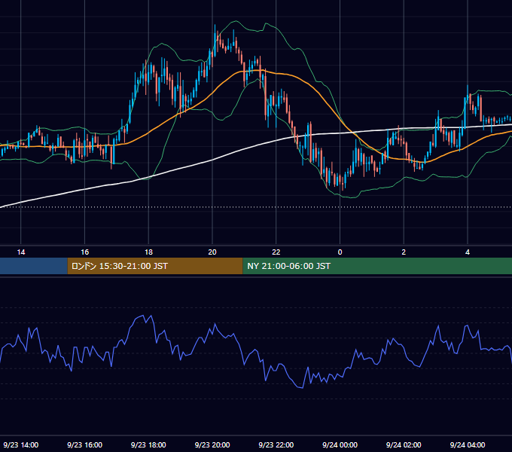512x452 pixels.
Task: Click the 9/24 04:00 date label
Action: tap(468, 444)
